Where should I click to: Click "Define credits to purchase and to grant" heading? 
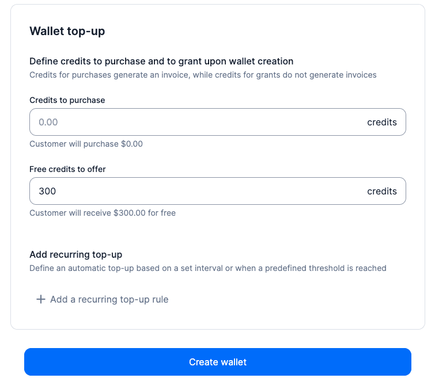tap(161, 61)
